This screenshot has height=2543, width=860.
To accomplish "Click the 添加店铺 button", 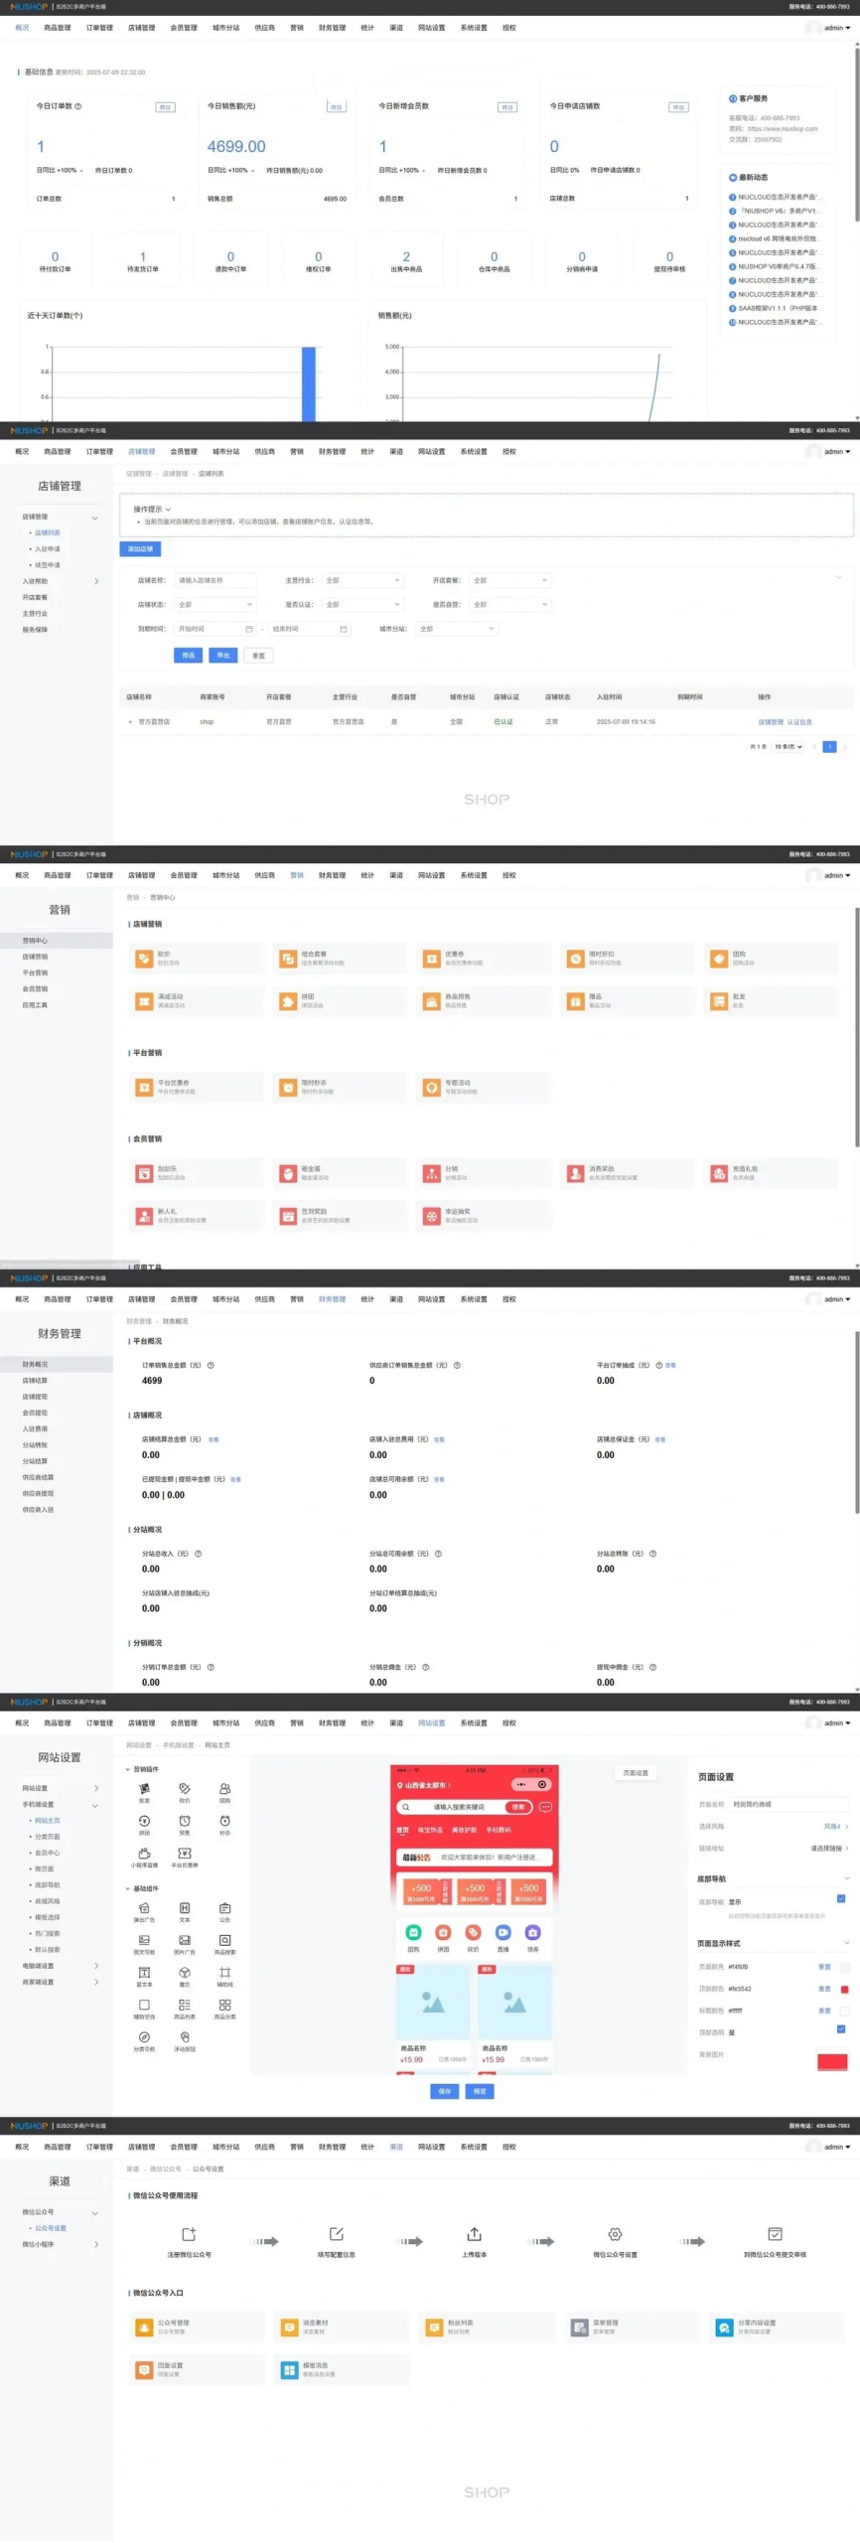I will click(x=140, y=548).
